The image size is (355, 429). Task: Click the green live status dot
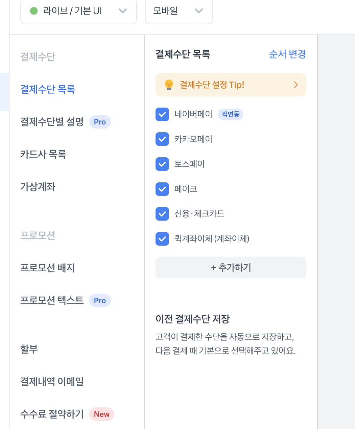coord(34,11)
